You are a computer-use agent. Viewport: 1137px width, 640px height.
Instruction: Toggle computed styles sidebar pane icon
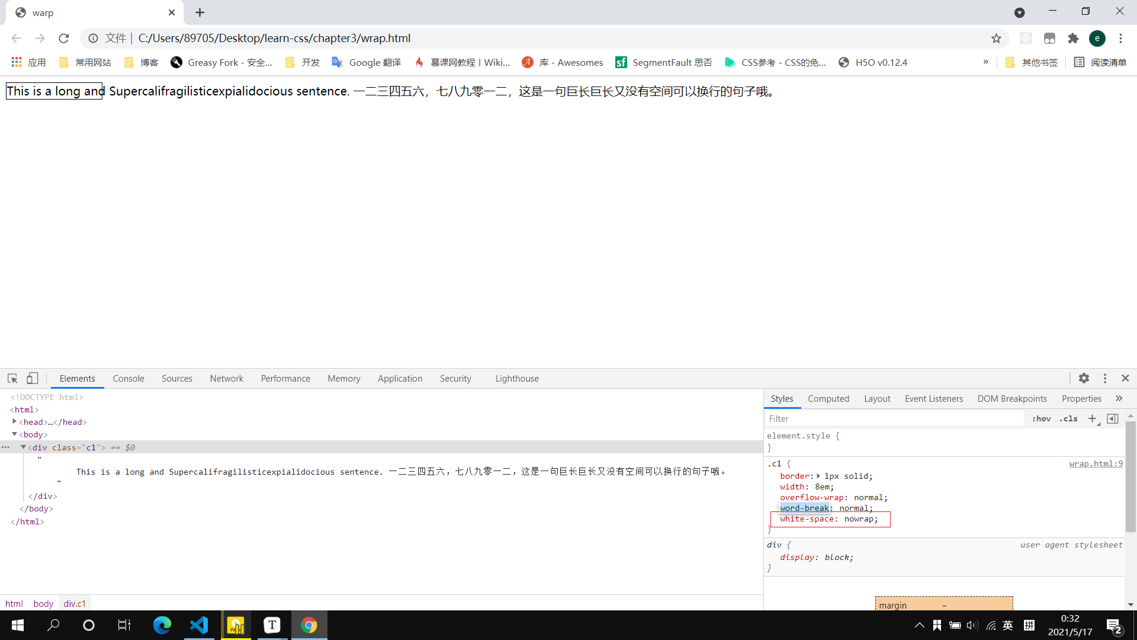pos(1113,418)
